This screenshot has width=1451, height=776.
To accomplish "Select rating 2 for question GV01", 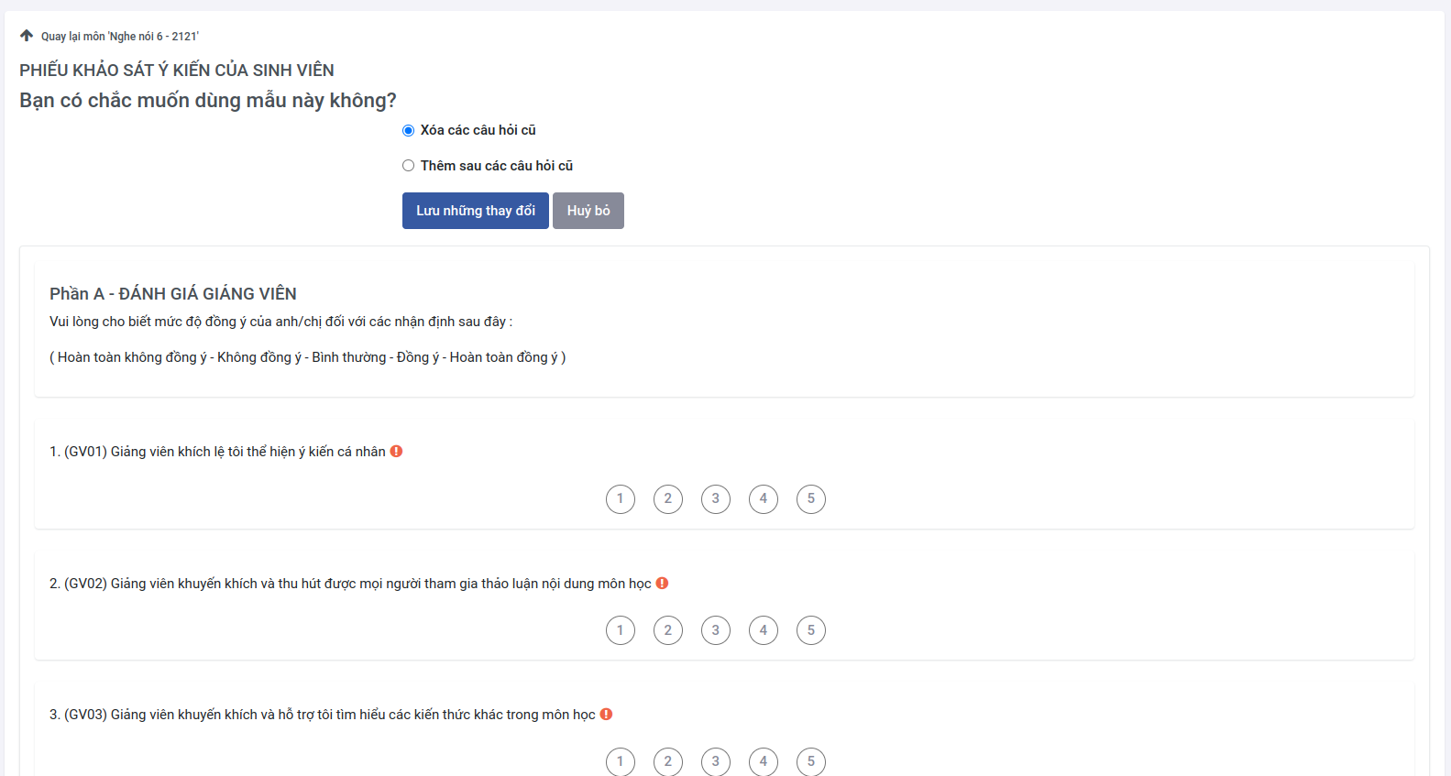I will (x=668, y=498).
